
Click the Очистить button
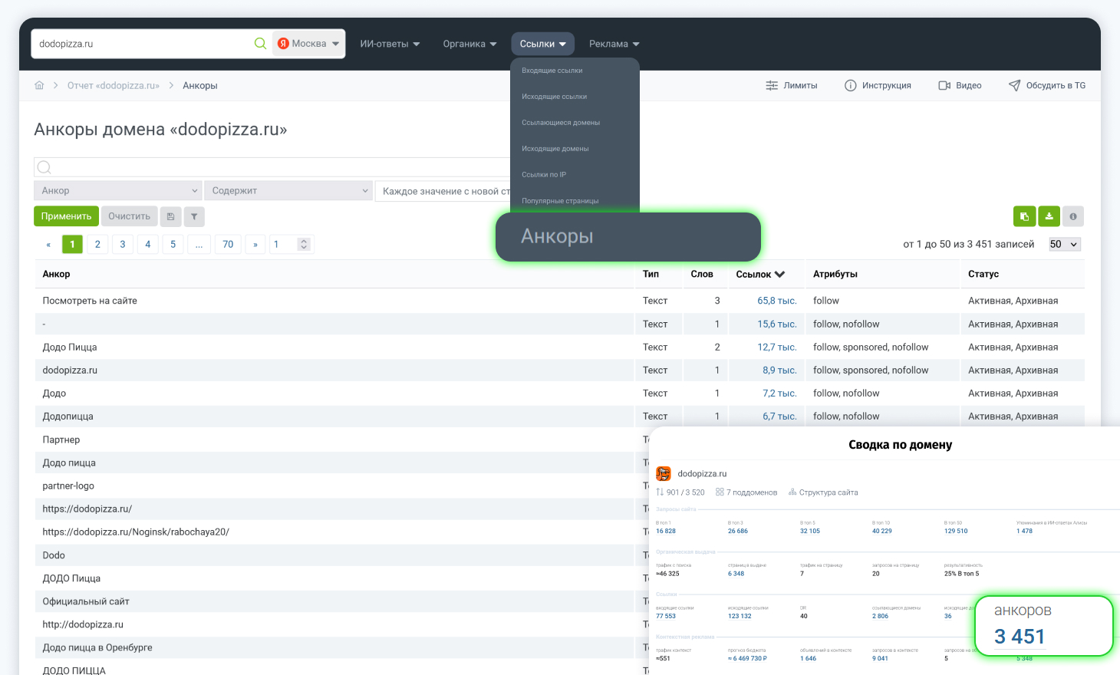129,216
